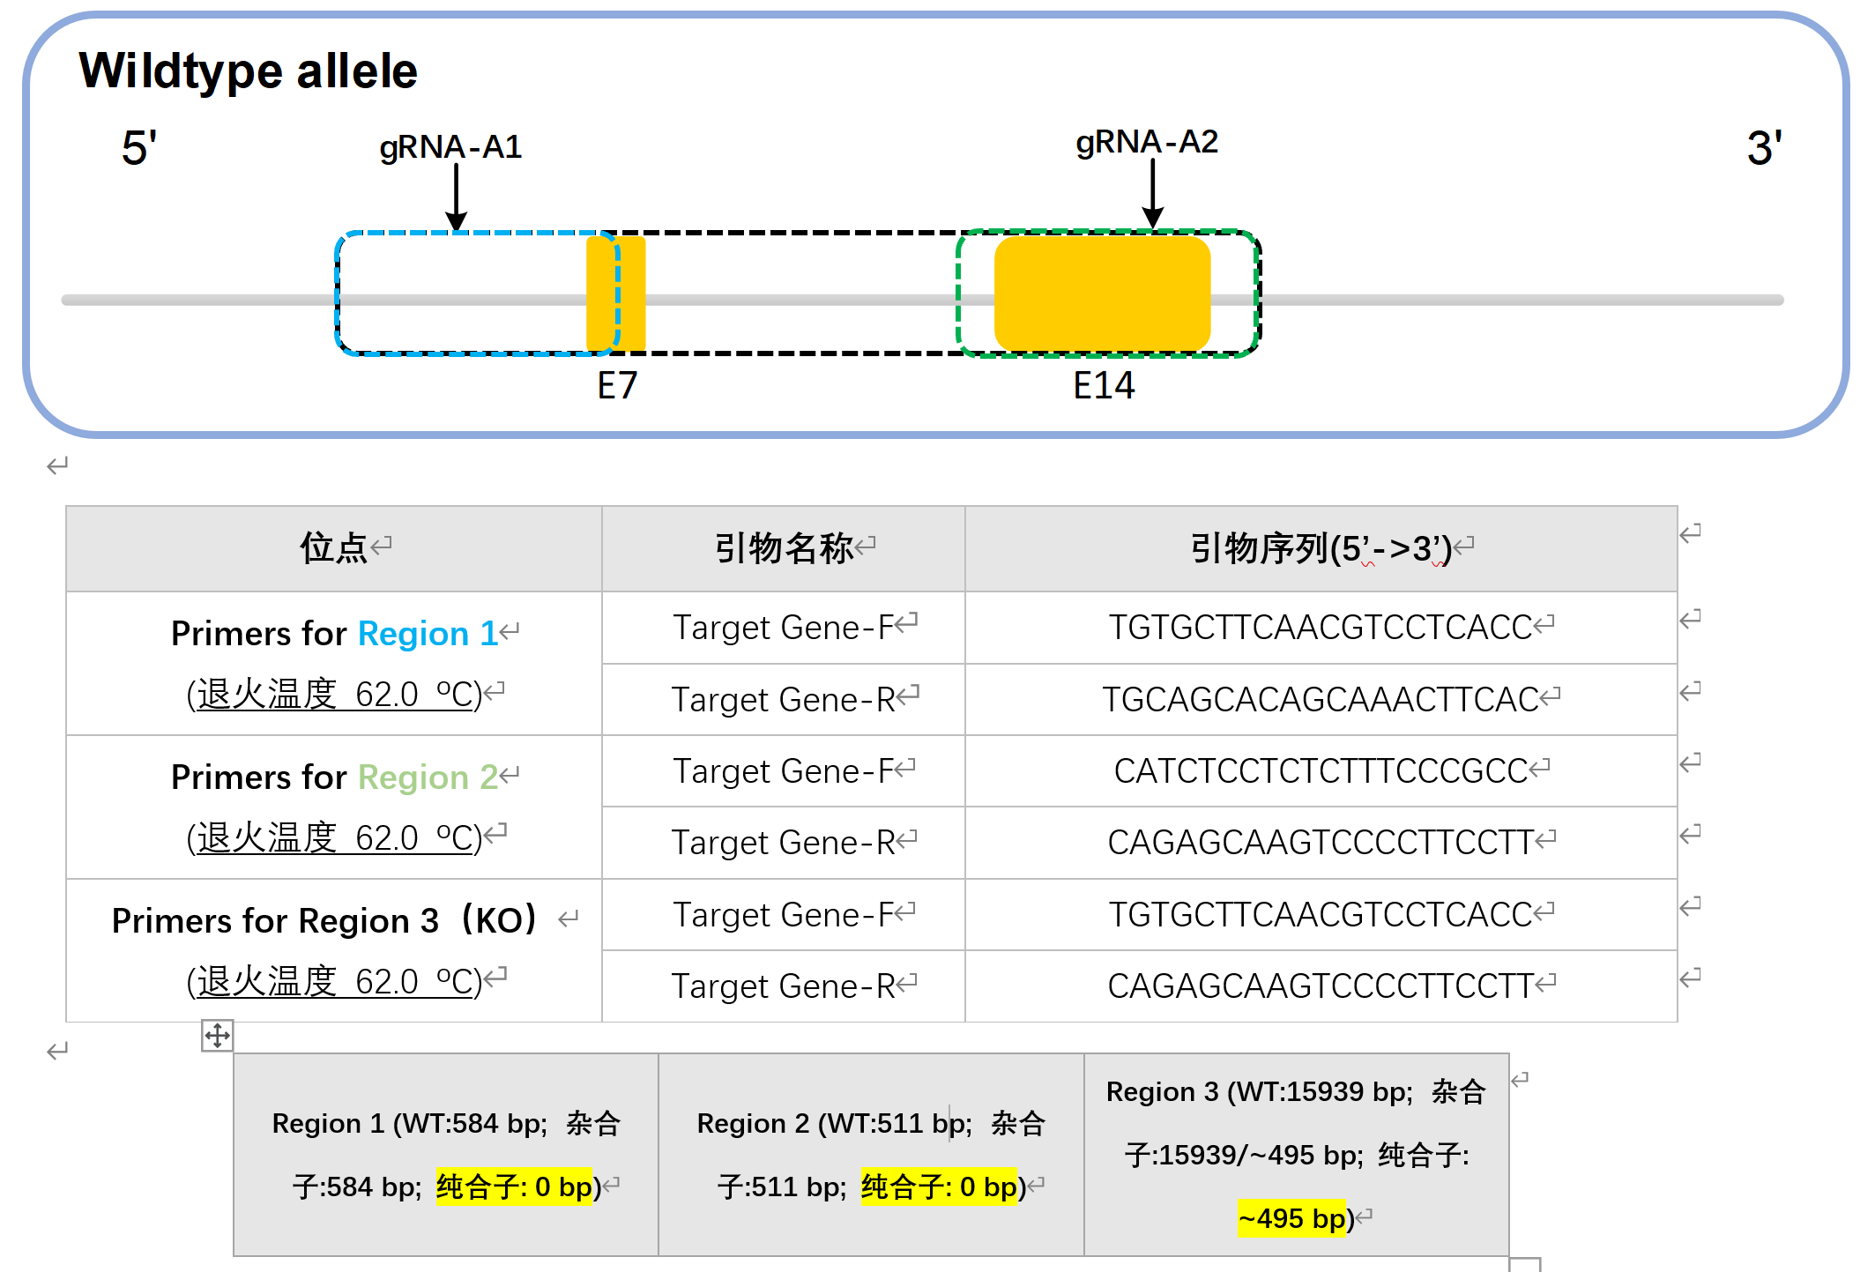Image resolution: width=1875 pixels, height=1272 pixels.
Task: Click the 位点 column header cell
Action: click(x=333, y=548)
